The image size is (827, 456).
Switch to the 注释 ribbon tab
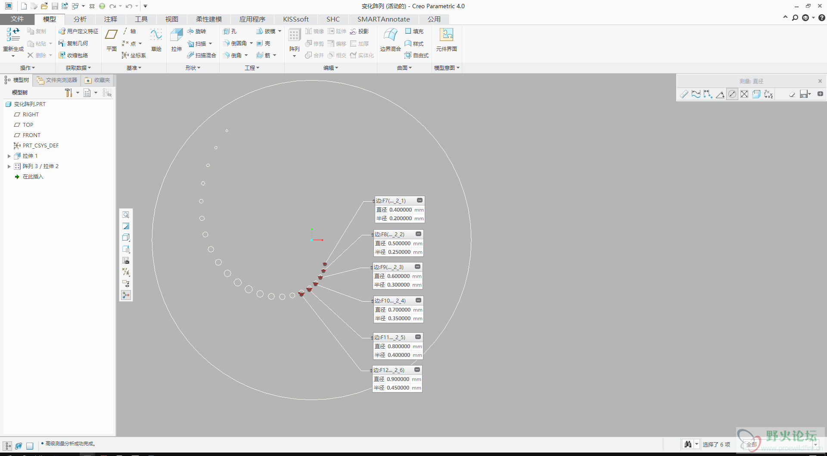point(111,19)
